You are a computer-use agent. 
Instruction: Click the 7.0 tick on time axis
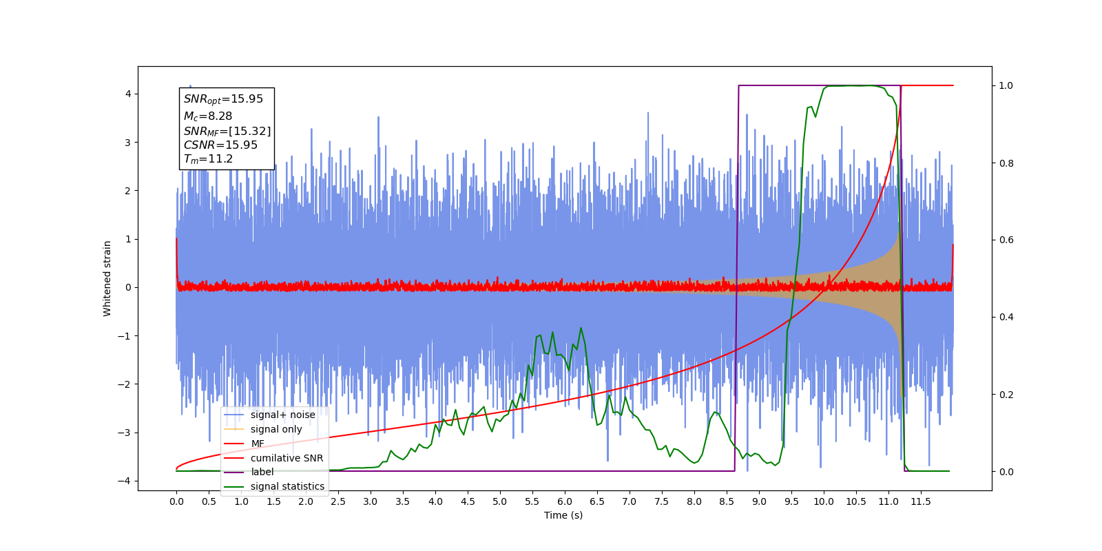pos(630,501)
